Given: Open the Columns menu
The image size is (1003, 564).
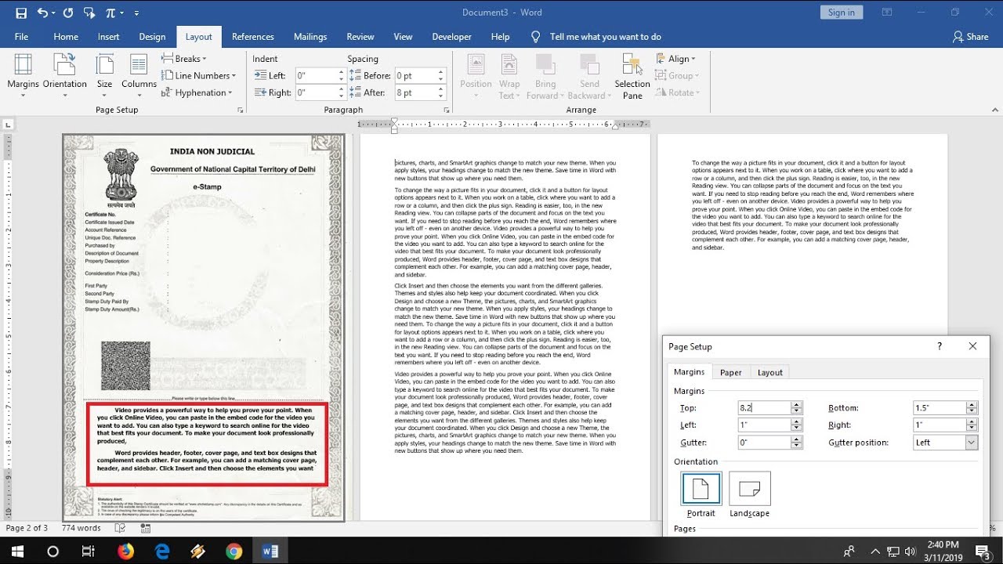Looking at the screenshot, I should click(x=139, y=76).
